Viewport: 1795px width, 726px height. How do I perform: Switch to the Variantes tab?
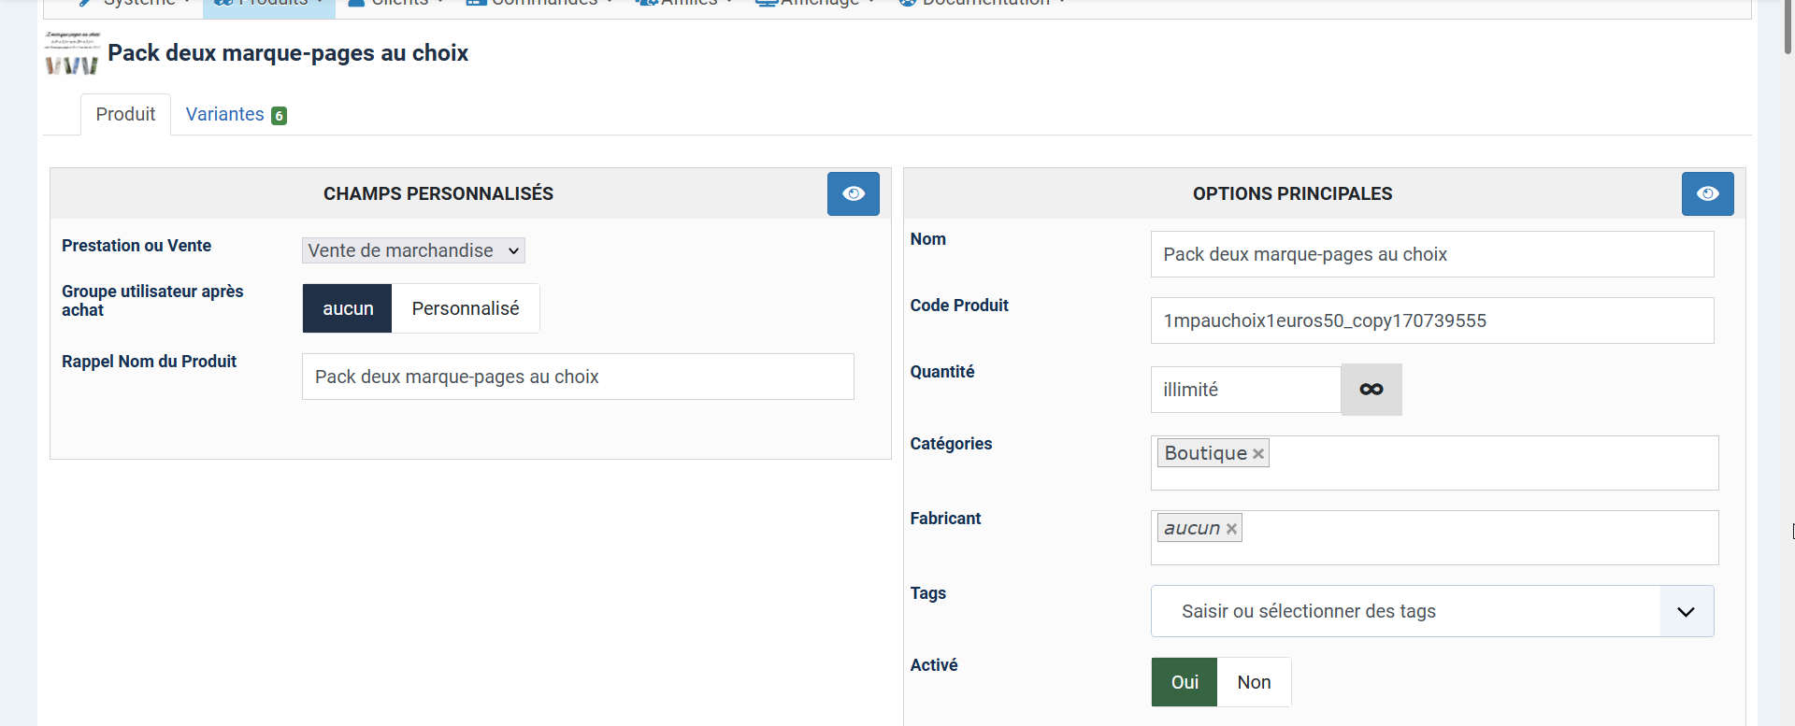click(225, 114)
